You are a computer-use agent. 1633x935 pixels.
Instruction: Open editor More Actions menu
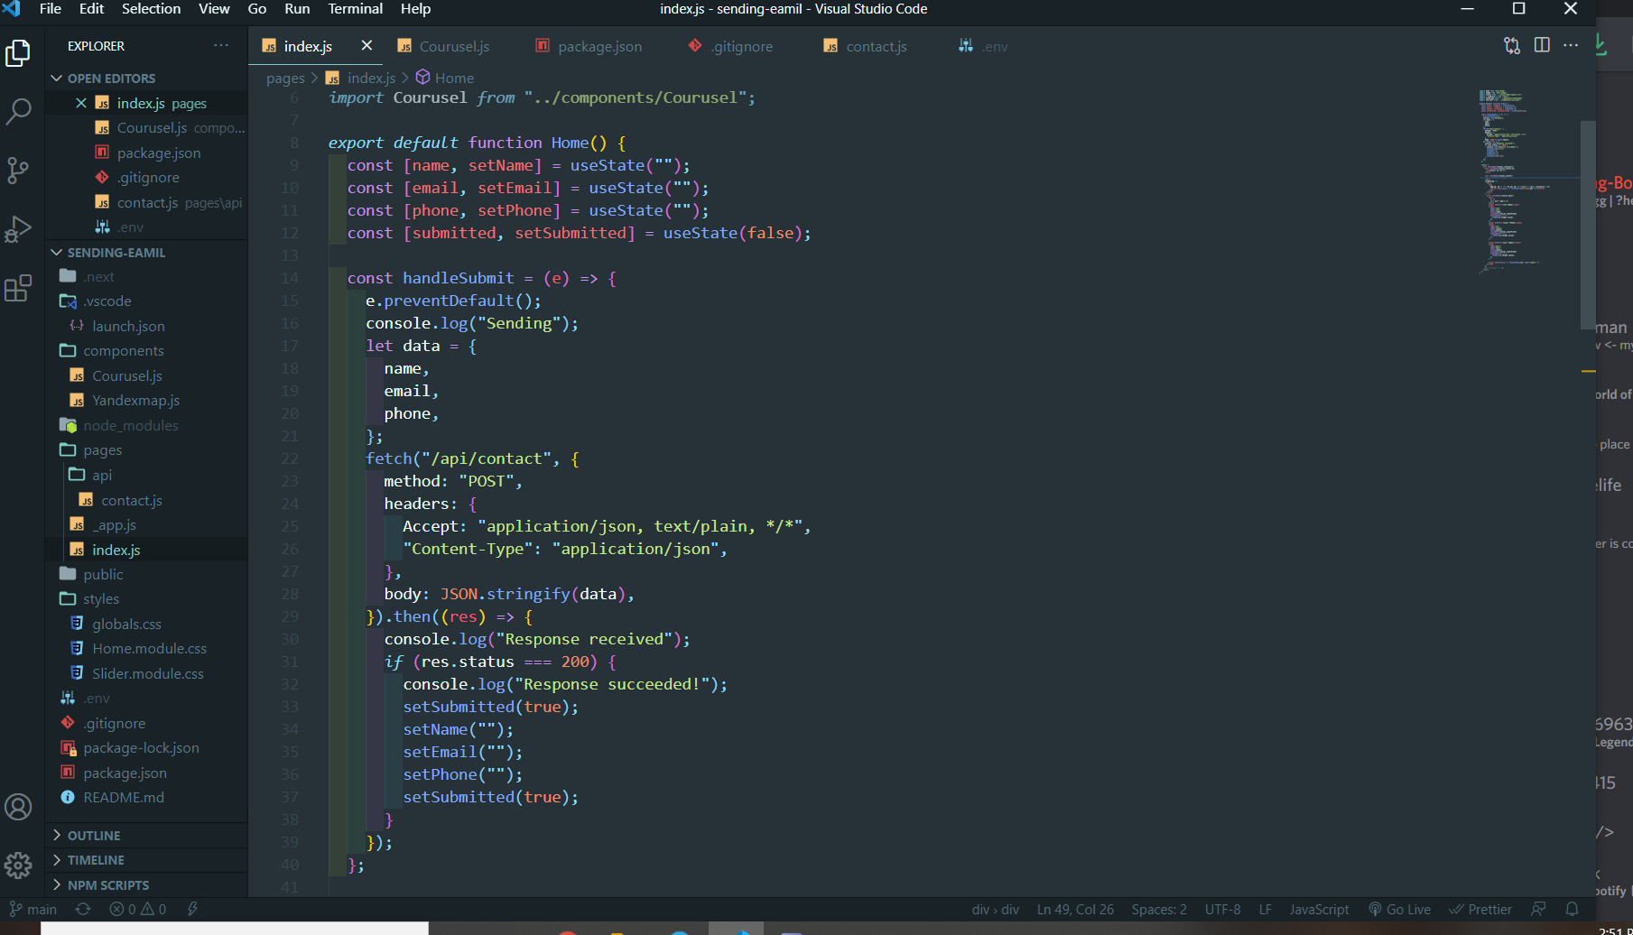click(1571, 46)
